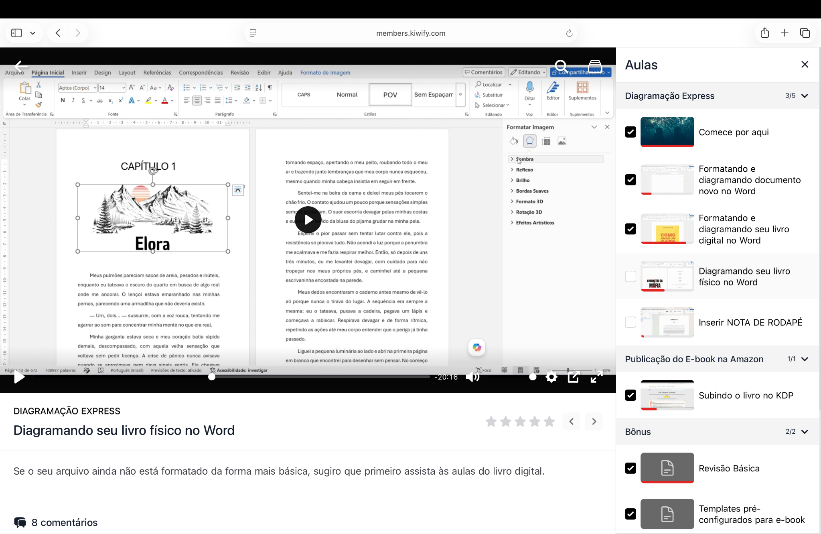The height and width of the screenshot is (534, 821).
Task: Collapse Publicação do E-book na Amazon section
Action: 805,359
